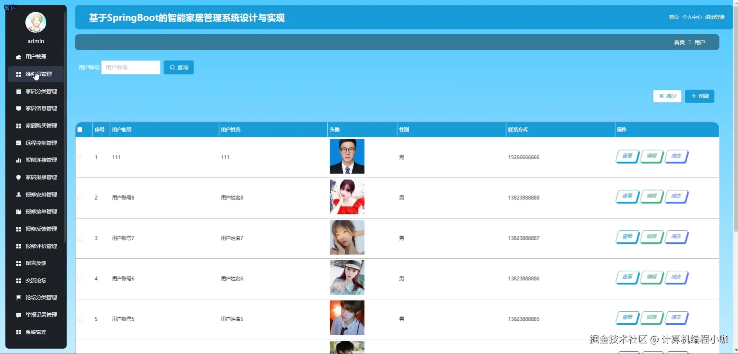The image size is (738, 354).
Task: Toggle the select-all checkbox in table header
Action: tap(80, 130)
